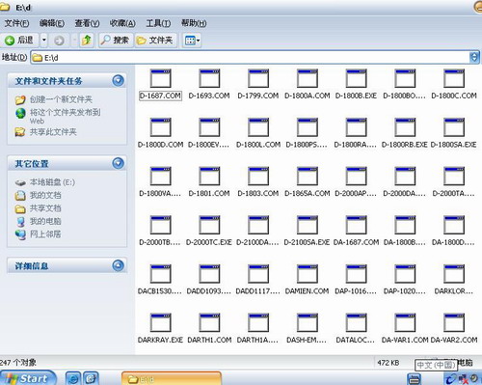Launch Internet Explorer quick launch icon
The height and width of the screenshot is (385, 482).
coord(73,378)
